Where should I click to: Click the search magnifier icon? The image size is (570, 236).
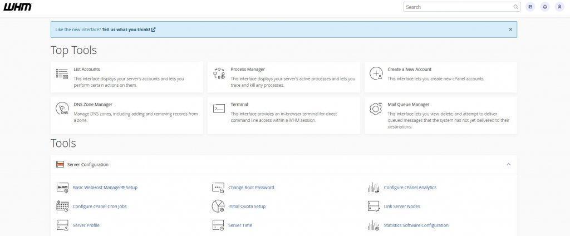click(x=515, y=7)
